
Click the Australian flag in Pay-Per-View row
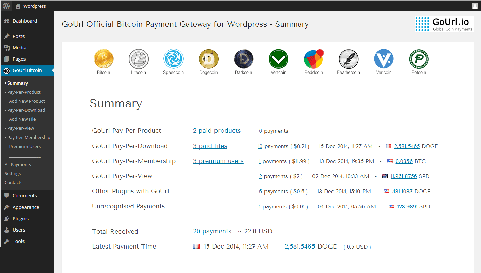[385, 176]
